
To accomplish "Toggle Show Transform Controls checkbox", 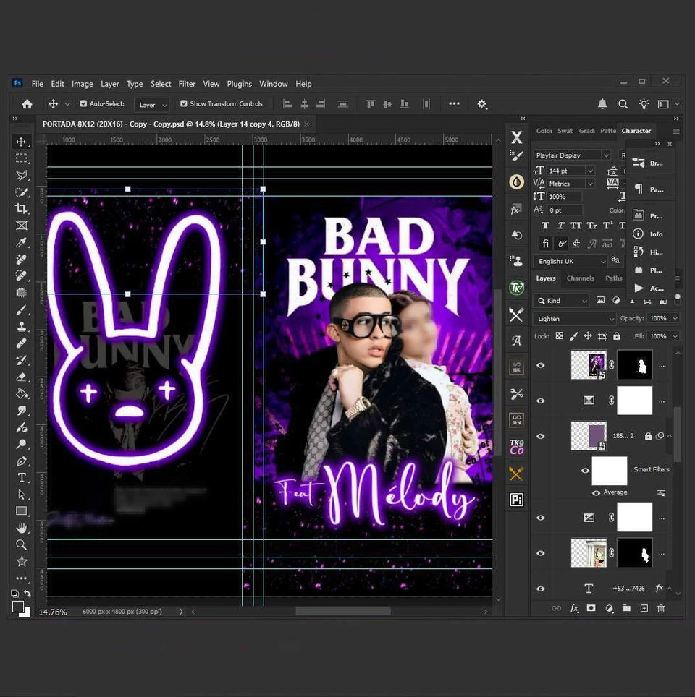I will click(x=183, y=103).
